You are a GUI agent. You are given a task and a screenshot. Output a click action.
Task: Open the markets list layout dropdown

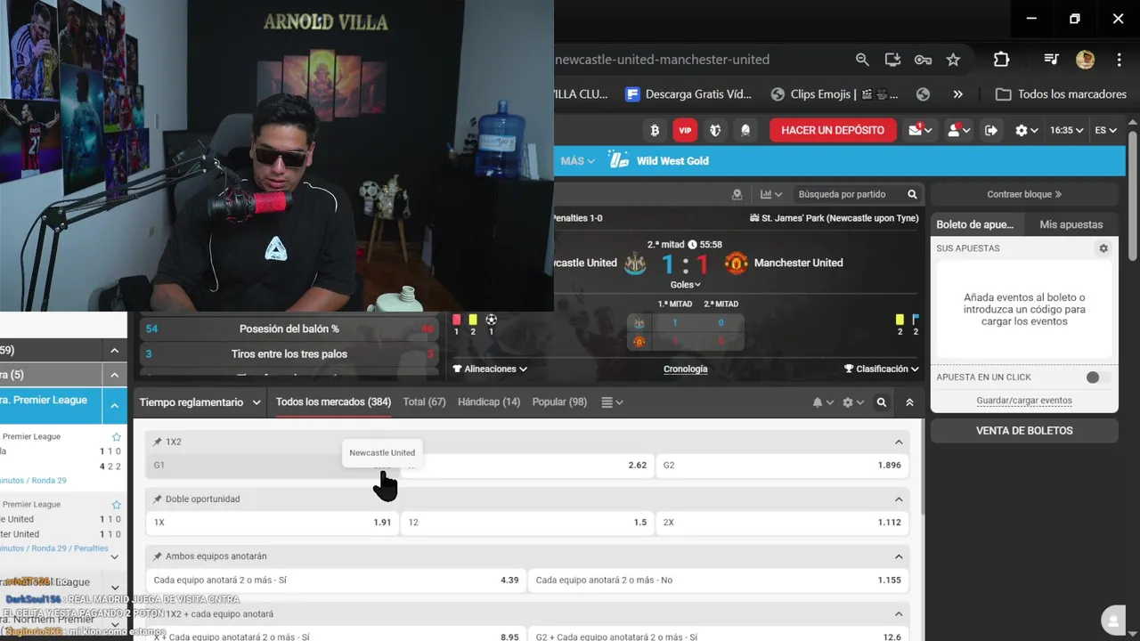tap(611, 402)
